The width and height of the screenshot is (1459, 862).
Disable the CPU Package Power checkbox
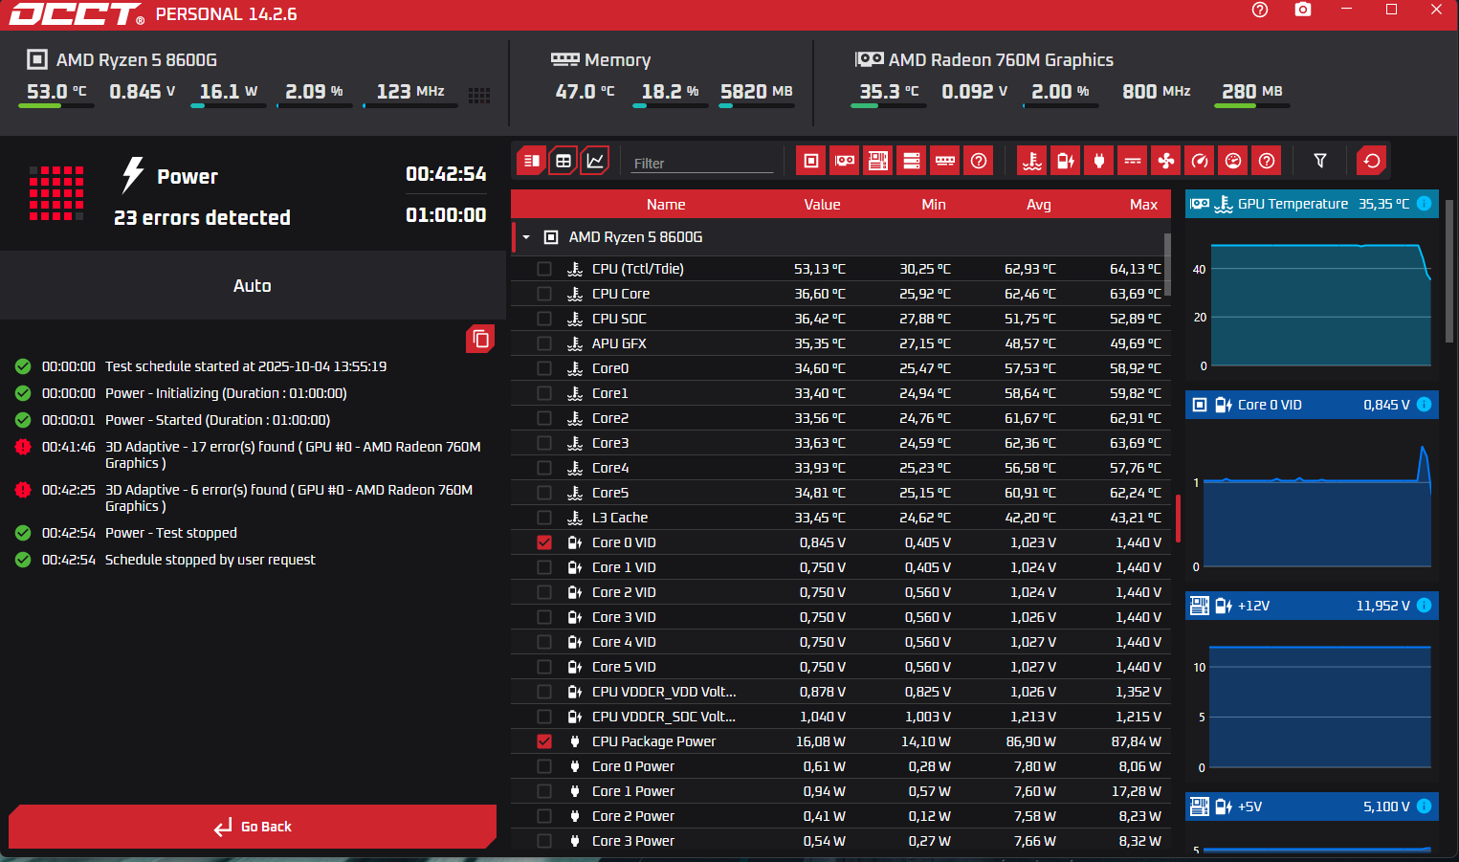544,741
